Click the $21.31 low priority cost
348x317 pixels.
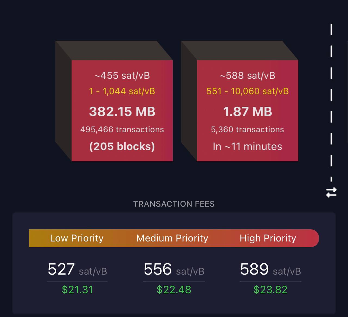[77, 290]
